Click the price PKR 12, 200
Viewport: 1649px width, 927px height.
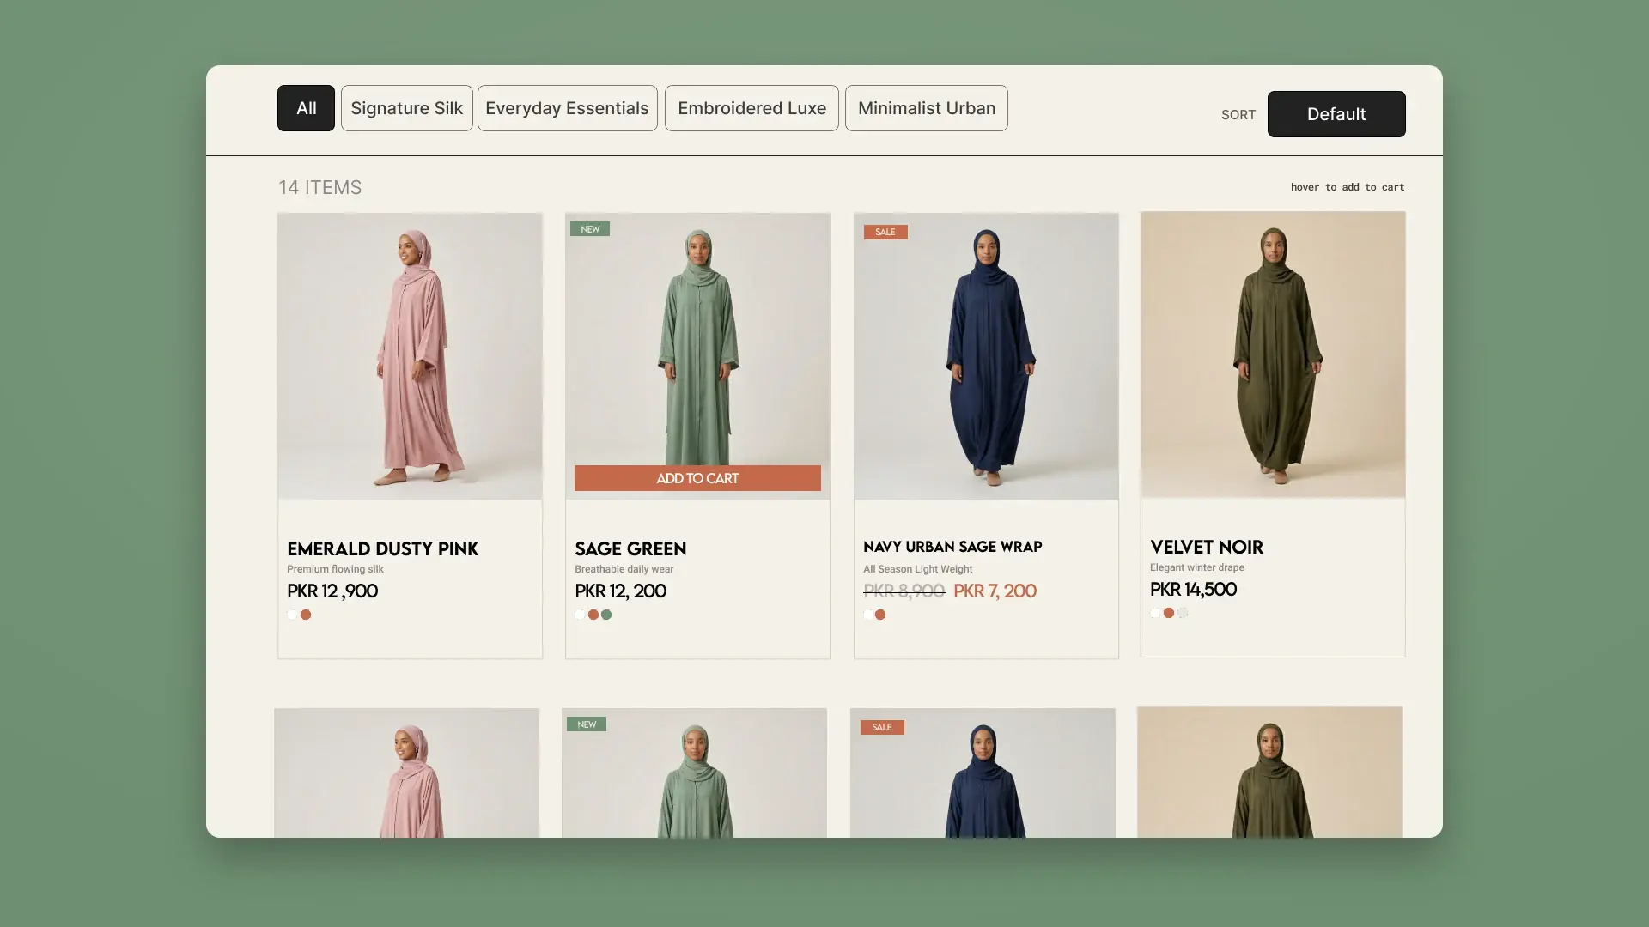coord(620,591)
